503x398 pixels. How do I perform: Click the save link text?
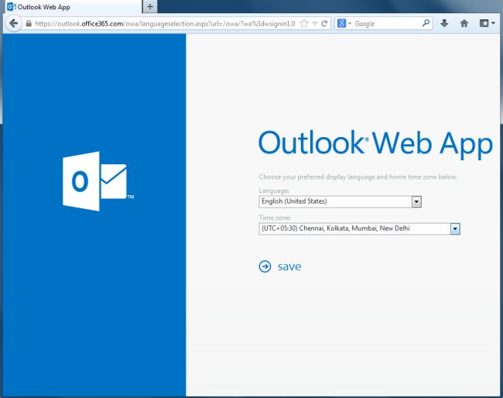pyautogui.click(x=289, y=266)
